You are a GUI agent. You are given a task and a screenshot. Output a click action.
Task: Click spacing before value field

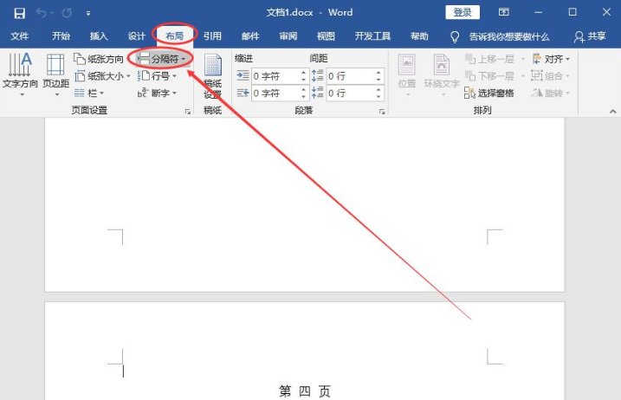[350, 76]
